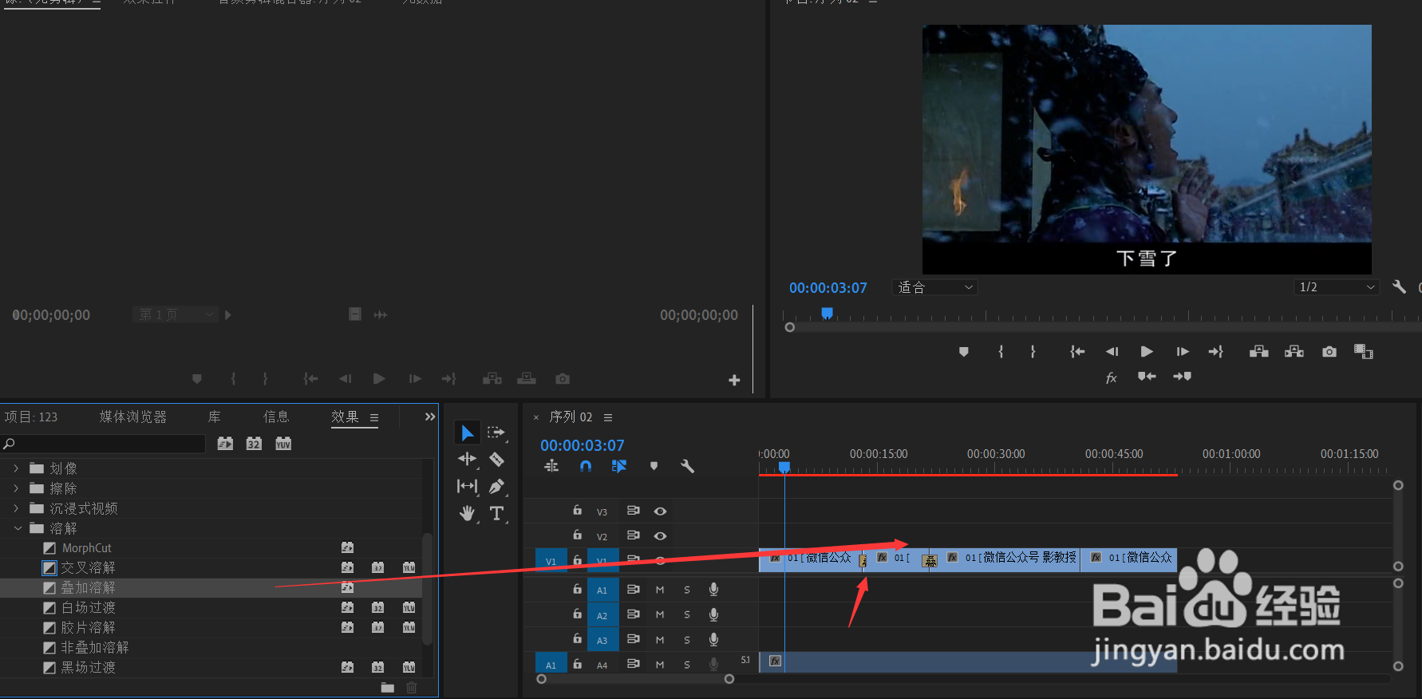The image size is (1422, 699).
Task: Open timeline display settings wrench
Action: click(x=687, y=466)
